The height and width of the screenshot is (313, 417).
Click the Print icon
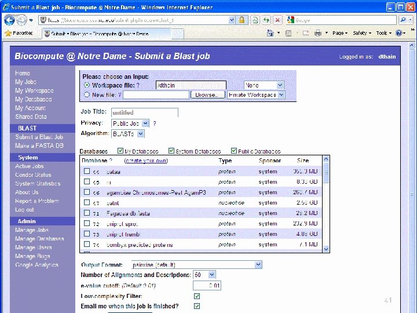coord(318,33)
